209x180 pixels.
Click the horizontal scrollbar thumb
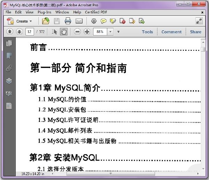[x=111, y=174]
